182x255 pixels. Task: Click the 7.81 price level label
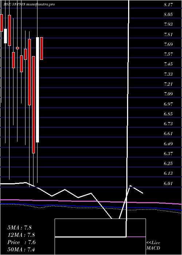[168, 34]
